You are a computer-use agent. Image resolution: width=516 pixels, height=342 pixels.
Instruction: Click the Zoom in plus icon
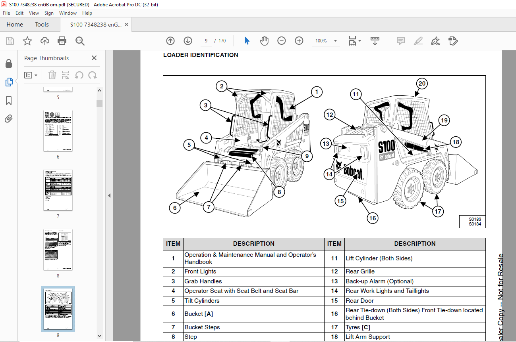299,41
